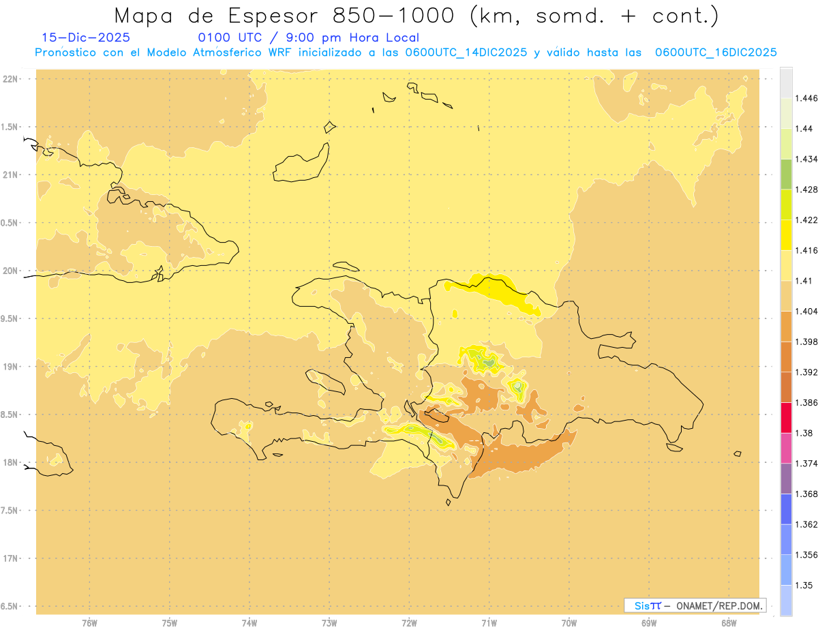This screenshot has width=818, height=632.
Task: Click the legend value "1.422"
Action: [x=806, y=220]
